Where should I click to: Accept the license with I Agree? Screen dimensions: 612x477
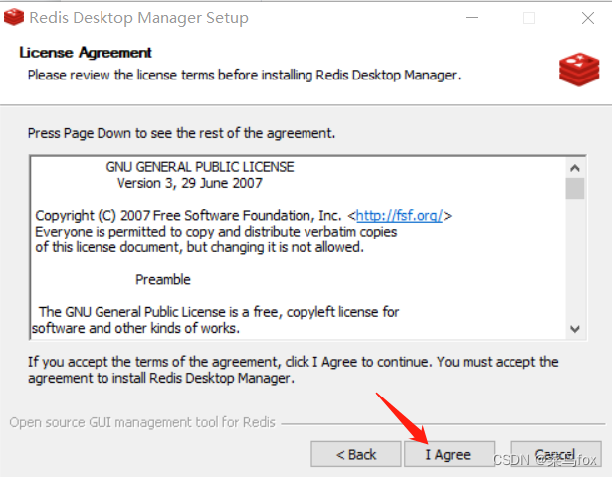point(449,454)
